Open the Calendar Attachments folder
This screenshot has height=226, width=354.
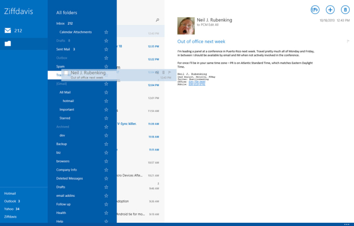[x=76, y=32]
